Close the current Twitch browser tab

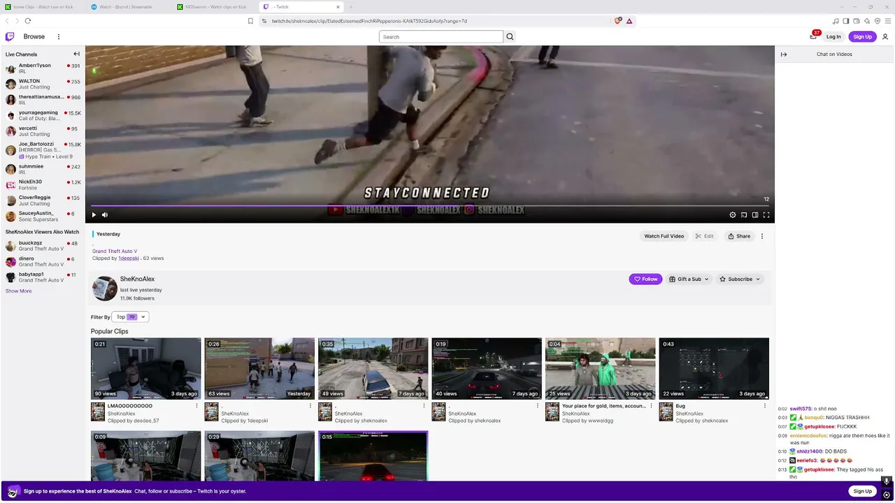(x=338, y=7)
